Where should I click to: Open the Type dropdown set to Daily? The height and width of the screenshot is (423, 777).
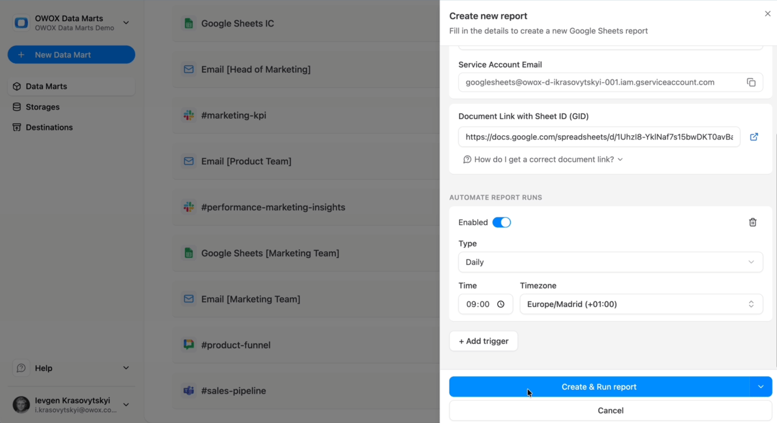610,262
